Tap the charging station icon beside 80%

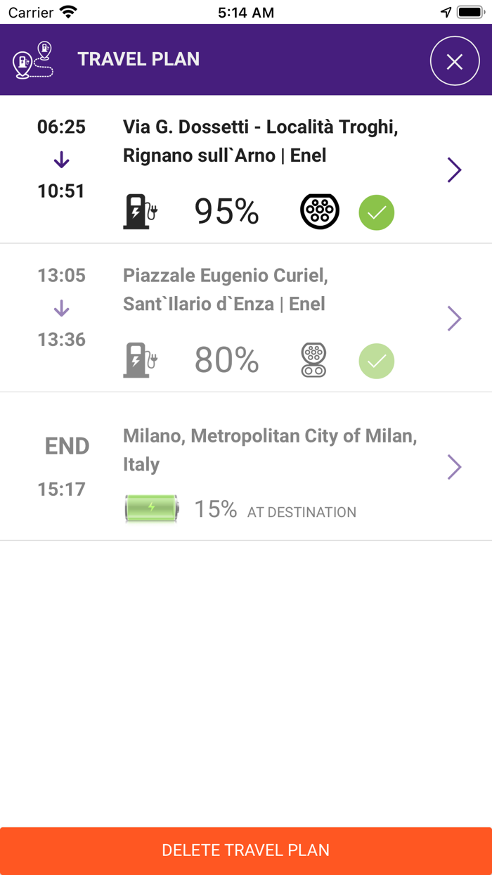tap(141, 360)
